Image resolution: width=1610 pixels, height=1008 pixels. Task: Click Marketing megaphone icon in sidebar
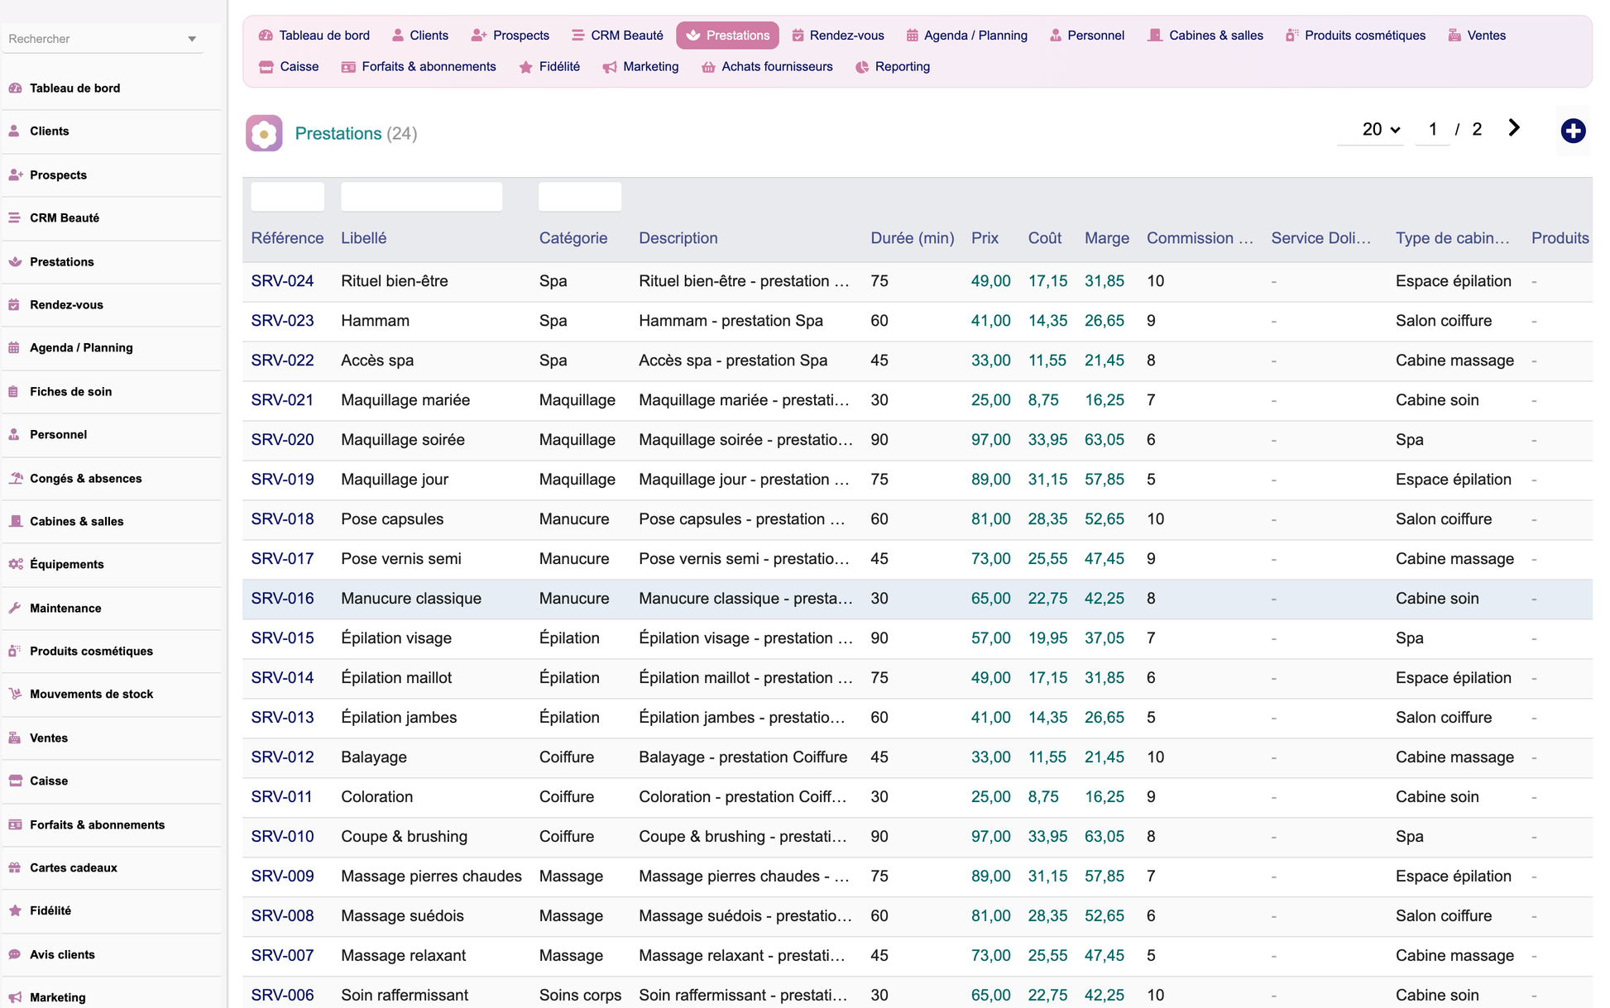15,997
